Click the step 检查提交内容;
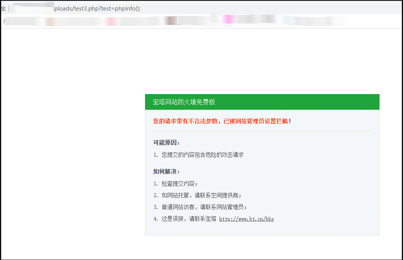Screen dimensions: 403x260 [179, 184]
